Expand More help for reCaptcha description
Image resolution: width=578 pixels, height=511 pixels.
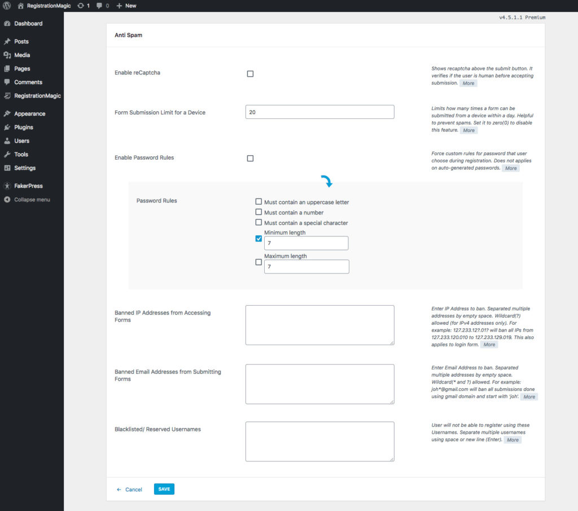tap(468, 83)
